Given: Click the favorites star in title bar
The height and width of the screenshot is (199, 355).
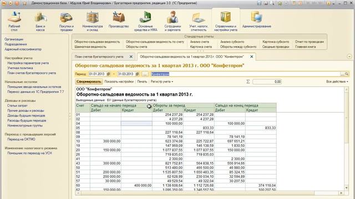Looking at the screenshot, I should click(x=24, y=3).
